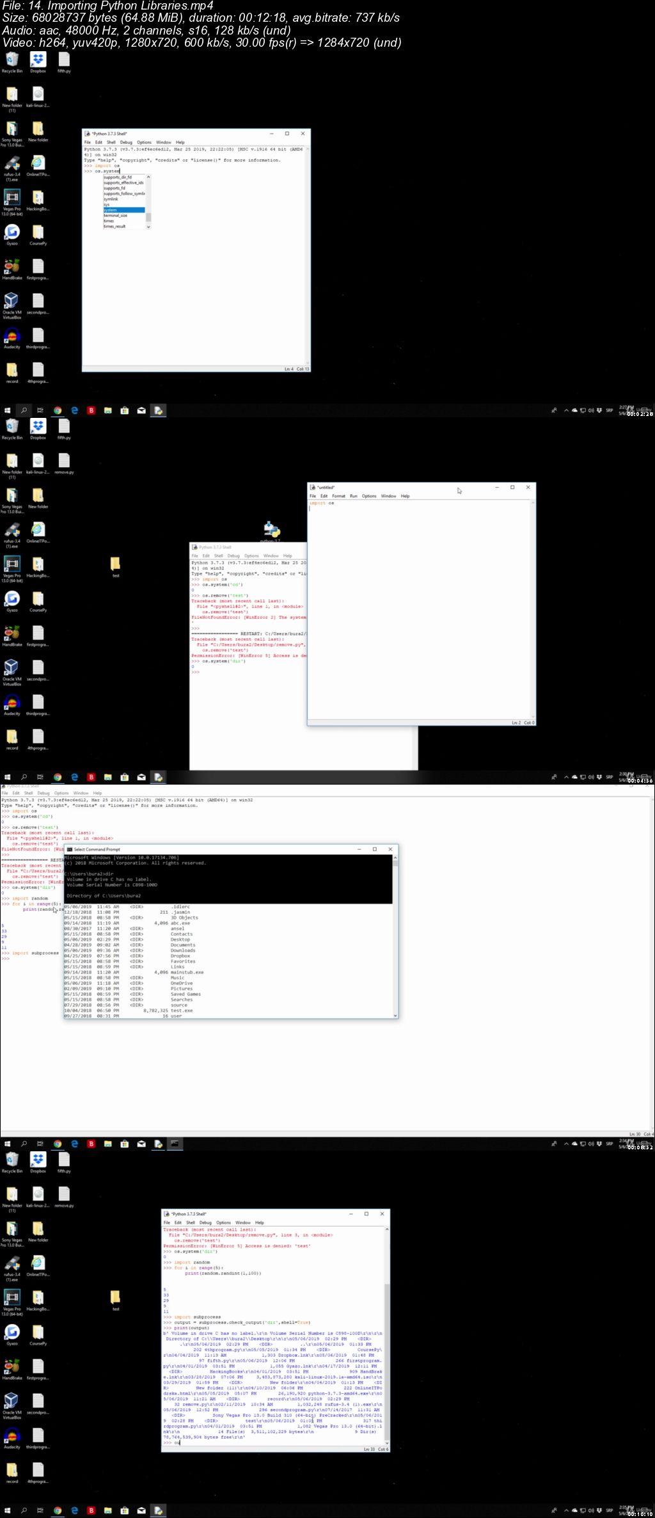Click the 'Downloads' row in the Command Prompt dir listing
The image size is (655, 1518).
tap(130, 950)
